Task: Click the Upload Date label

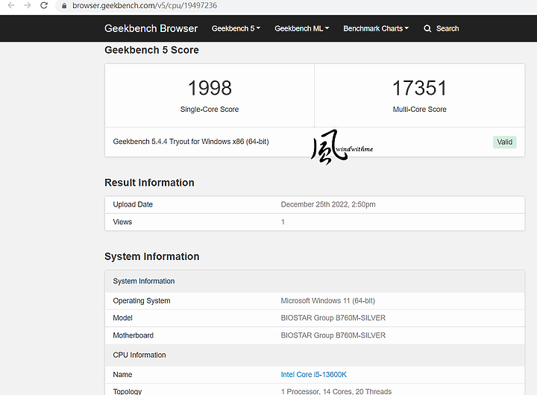Action: (x=133, y=204)
